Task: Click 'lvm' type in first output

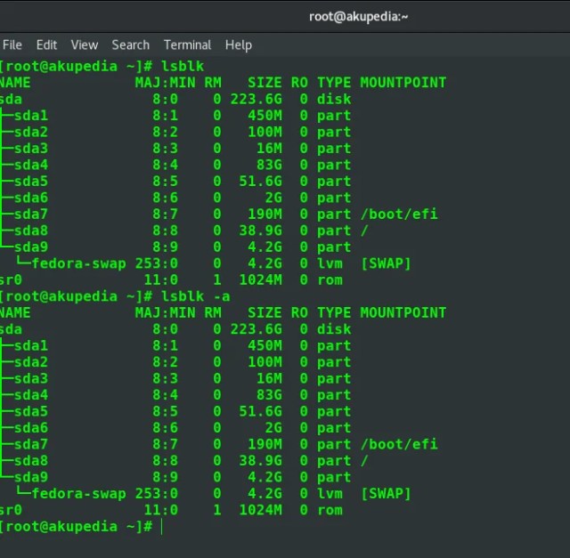Action: [x=330, y=263]
